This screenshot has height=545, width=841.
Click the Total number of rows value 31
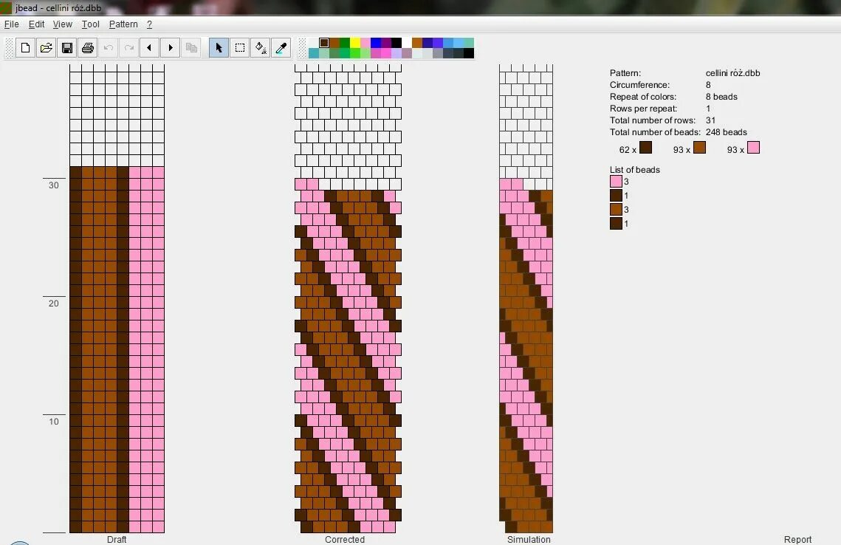(710, 120)
